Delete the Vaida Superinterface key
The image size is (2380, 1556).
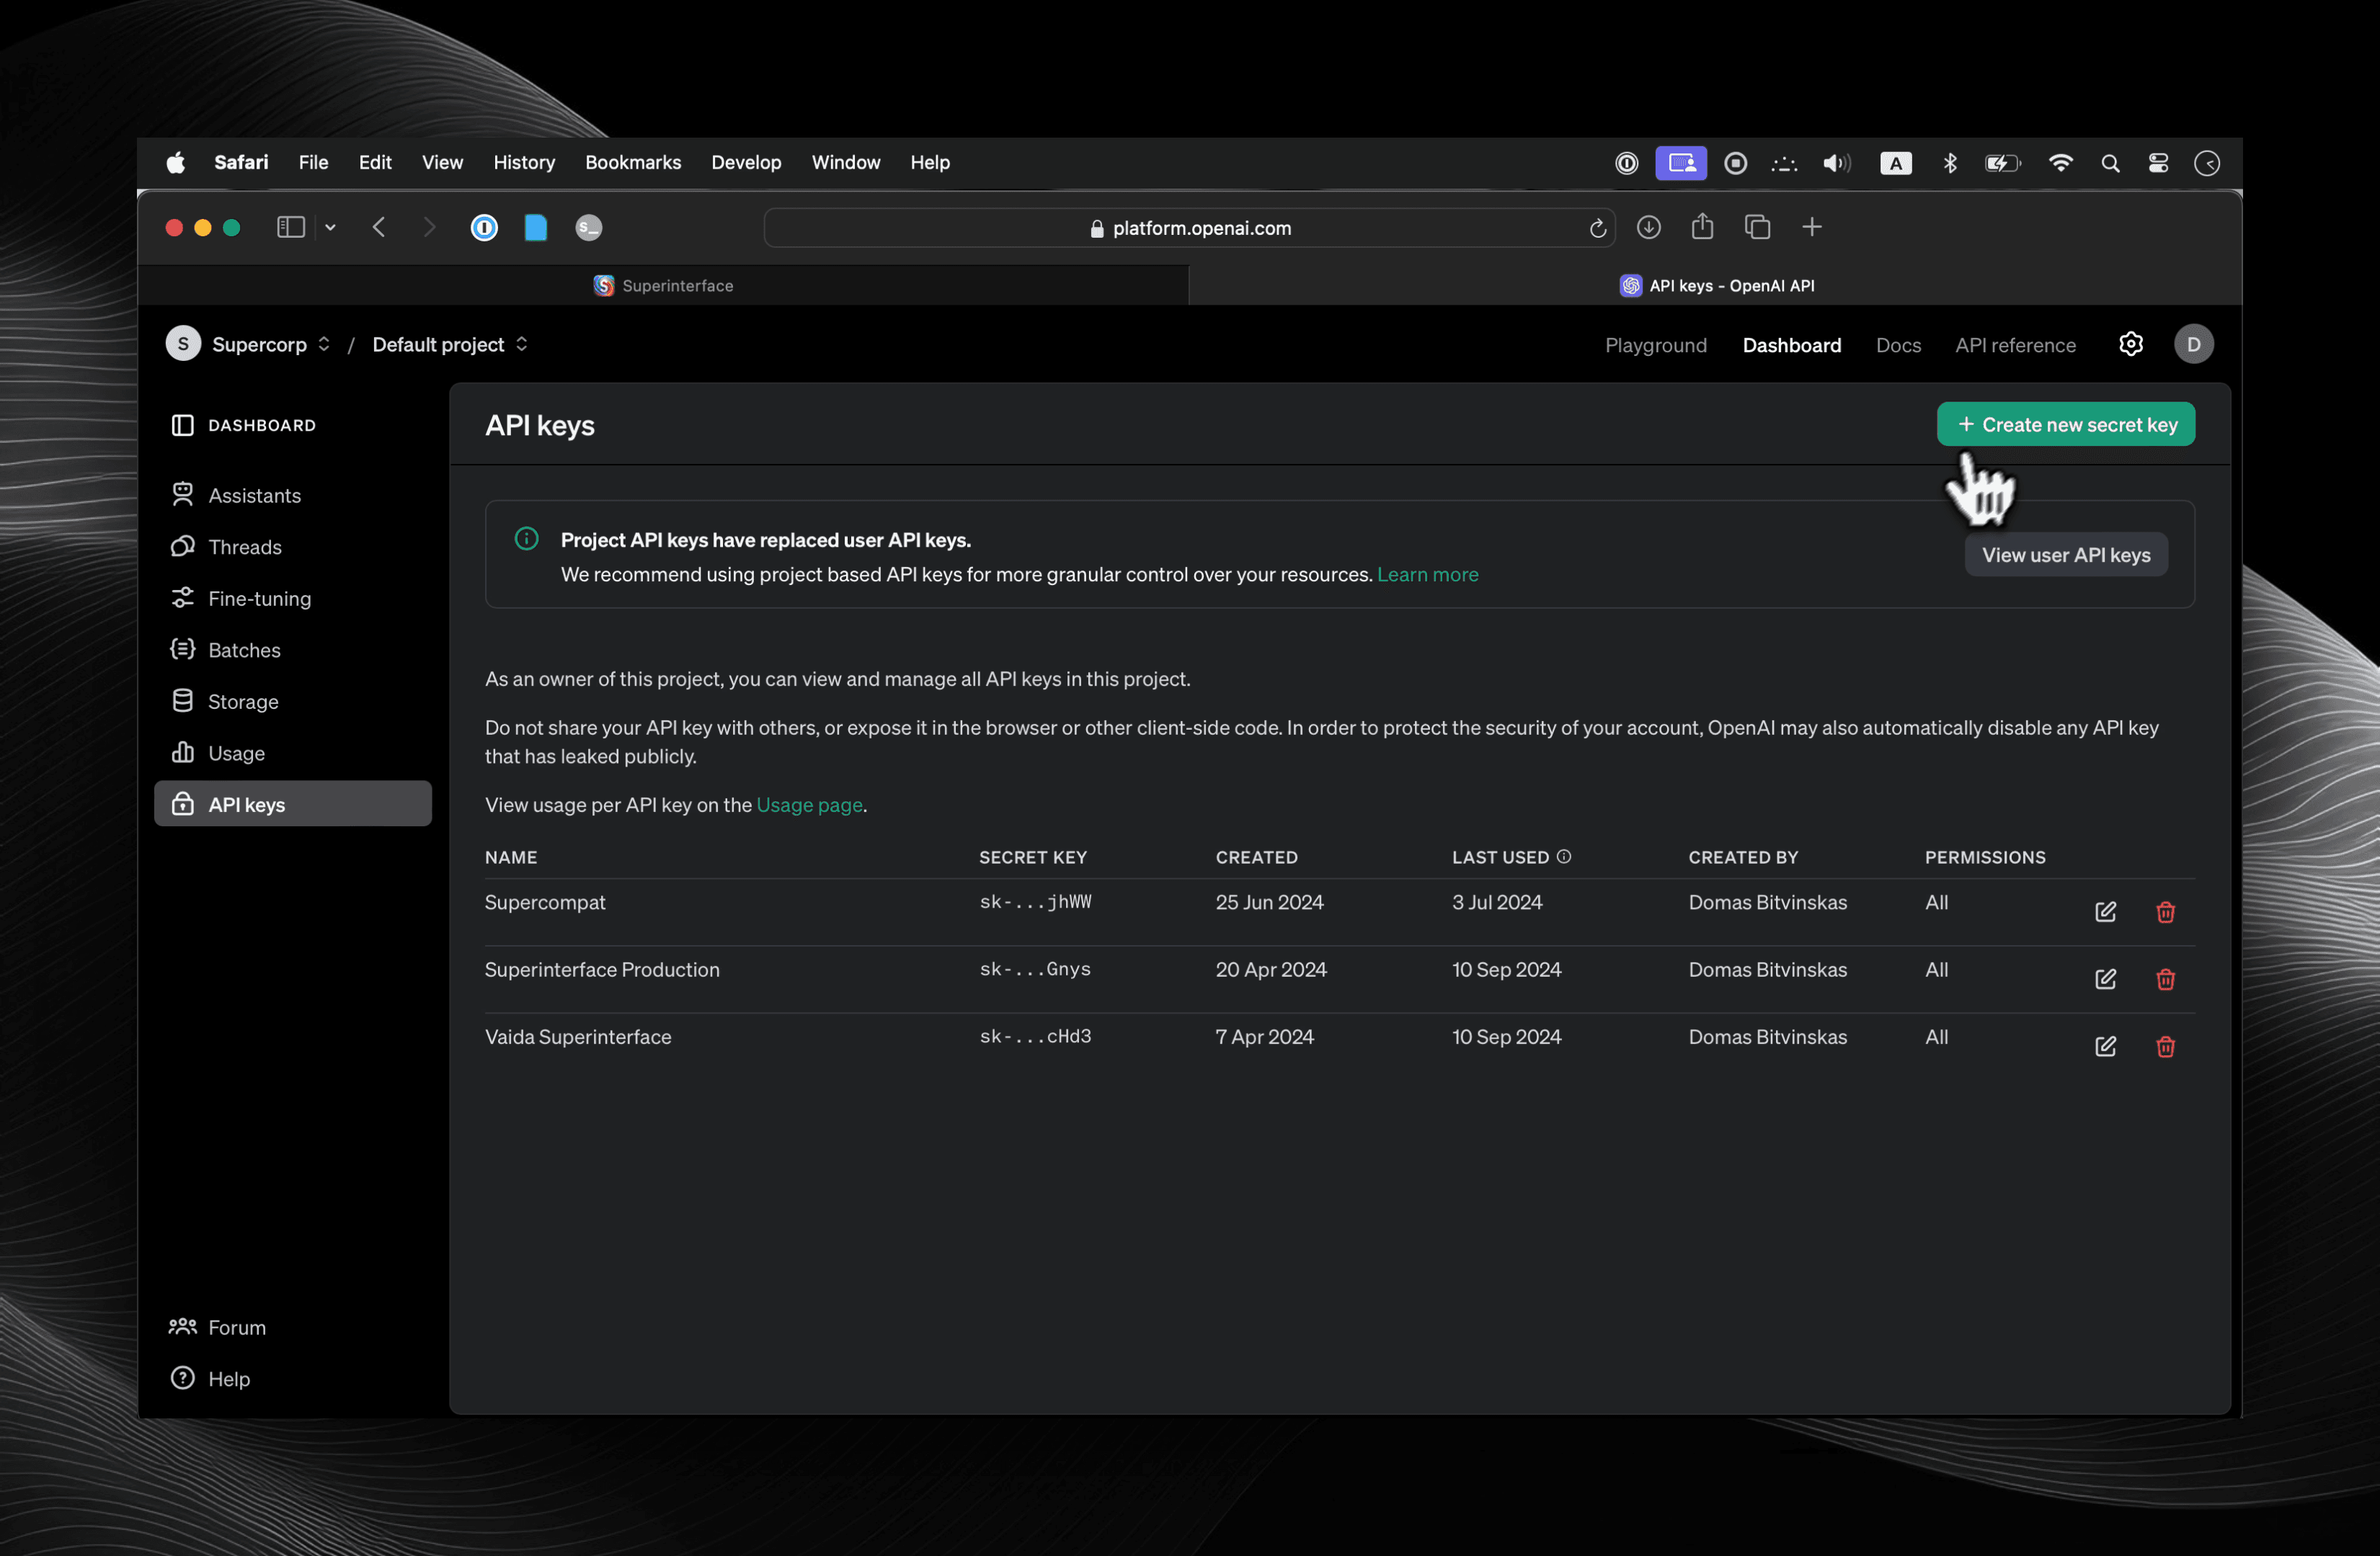pos(2165,1046)
